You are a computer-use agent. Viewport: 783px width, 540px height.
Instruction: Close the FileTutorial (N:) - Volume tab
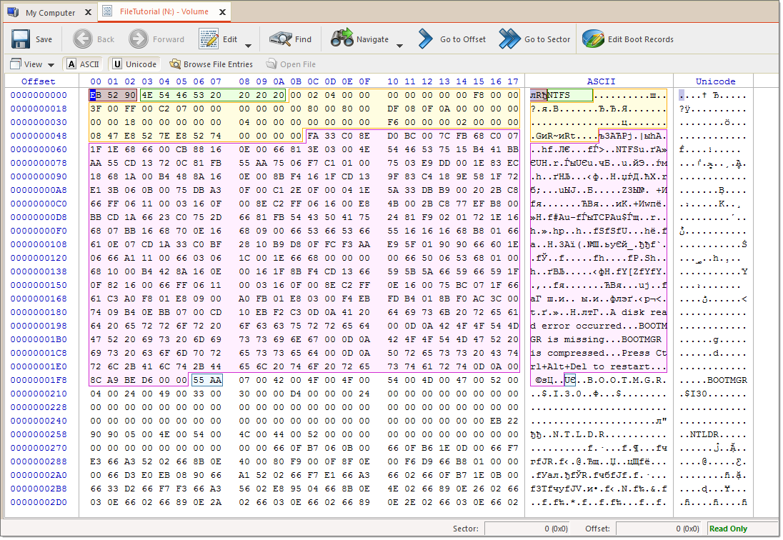click(x=222, y=12)
